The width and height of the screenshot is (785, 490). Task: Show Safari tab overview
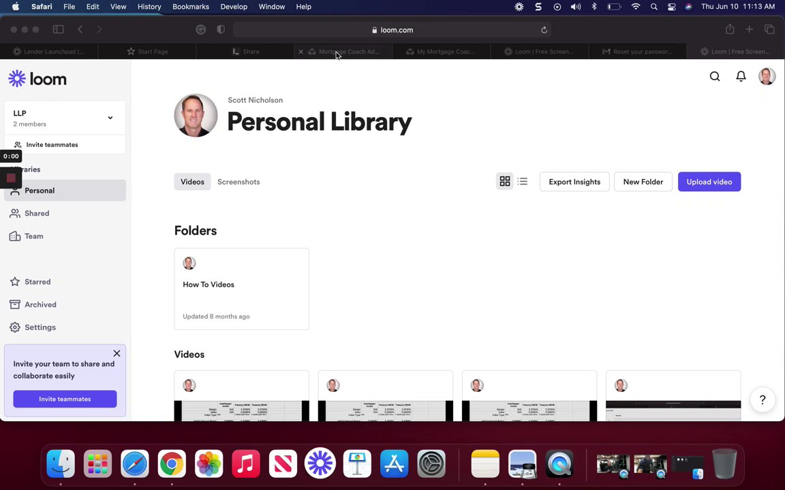[x=769, y=29]
